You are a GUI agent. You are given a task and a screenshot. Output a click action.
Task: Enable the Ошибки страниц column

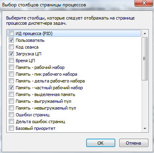(11, 115)
